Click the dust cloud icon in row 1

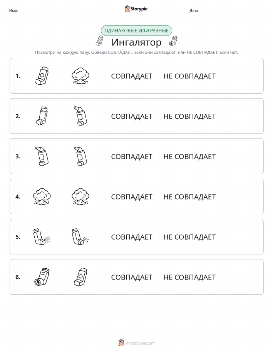[80, 76]
